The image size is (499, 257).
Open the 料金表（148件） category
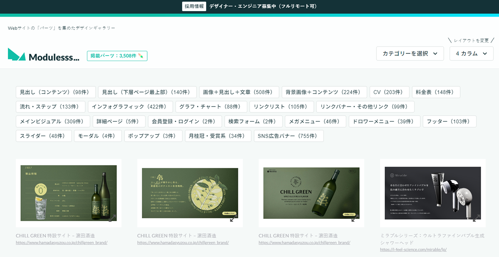(436, 92)
